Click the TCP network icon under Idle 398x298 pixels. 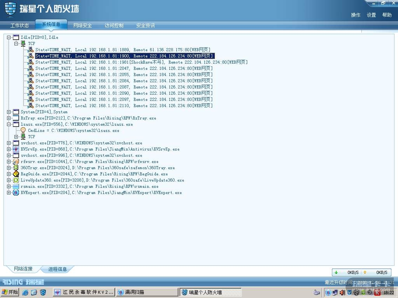point(23,43)
